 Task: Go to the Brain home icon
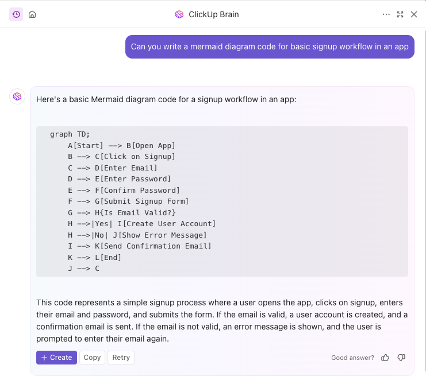click(32, 14)
